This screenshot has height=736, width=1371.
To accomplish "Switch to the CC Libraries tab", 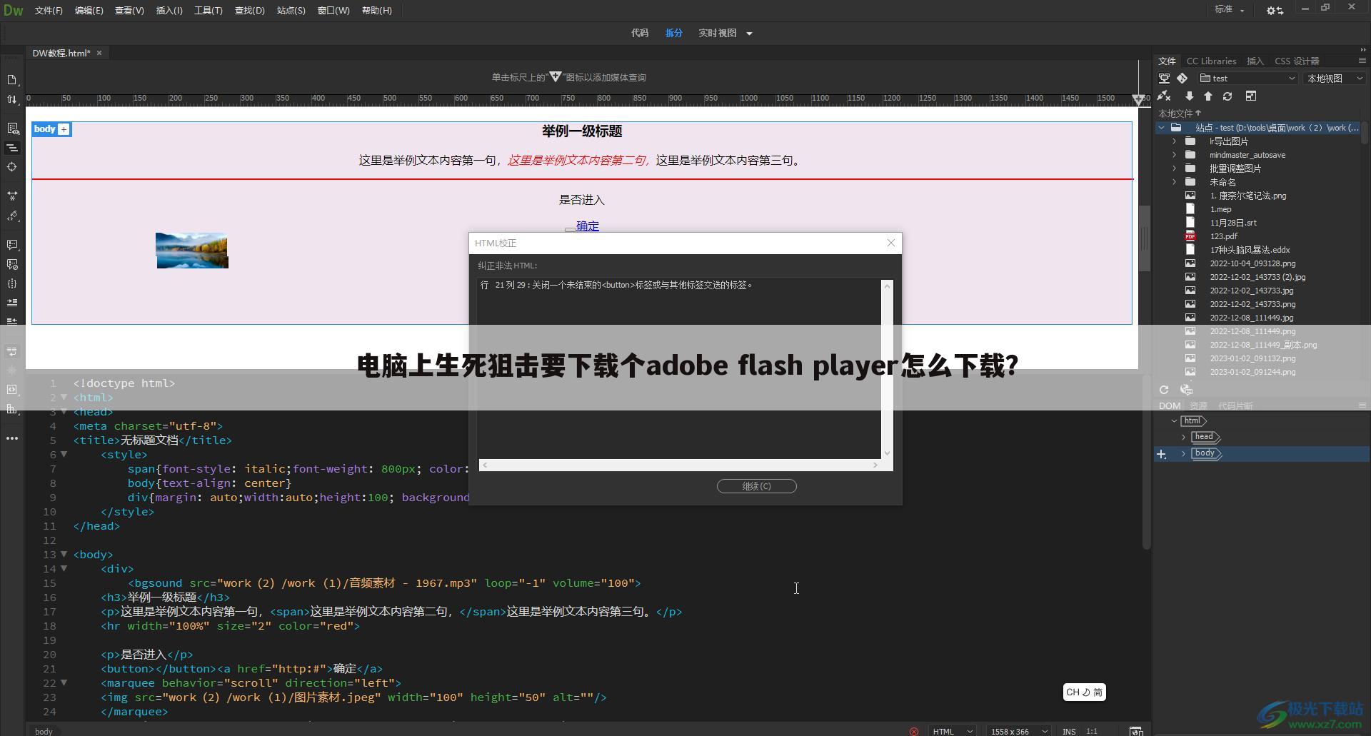I will coord(1211,61).
